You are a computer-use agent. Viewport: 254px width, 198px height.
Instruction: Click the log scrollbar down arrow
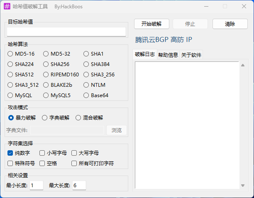[243, 186]
